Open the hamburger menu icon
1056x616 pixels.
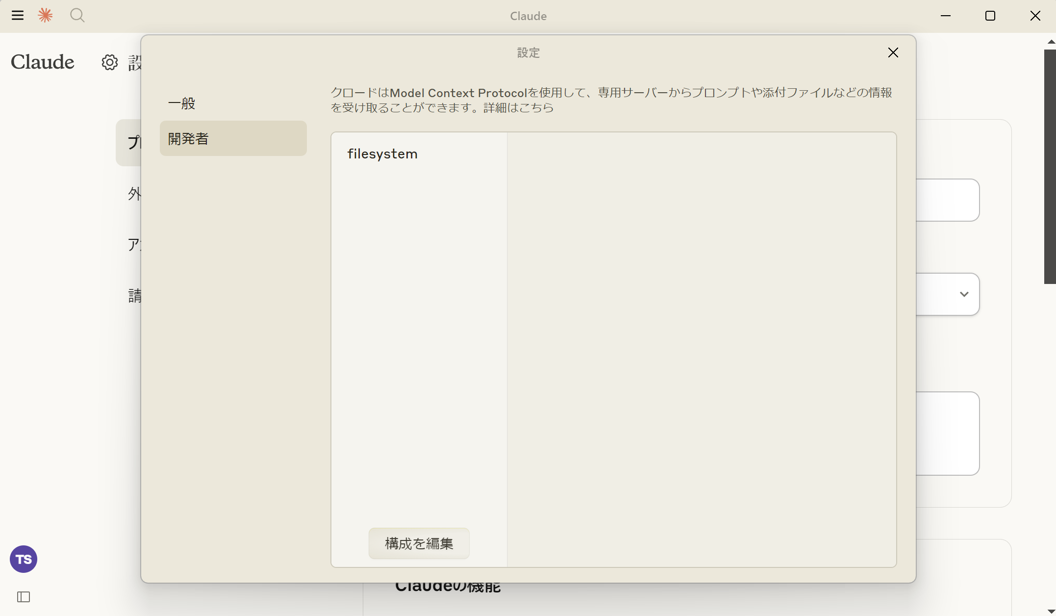click(x=18, y=16)
